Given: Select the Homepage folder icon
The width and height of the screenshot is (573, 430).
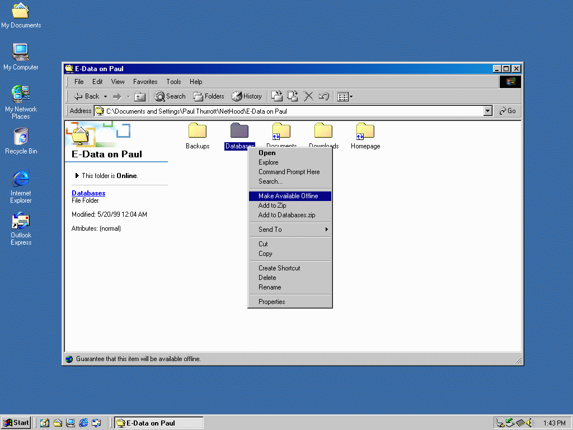Looking at the screenshot, I should pos(365,131).
